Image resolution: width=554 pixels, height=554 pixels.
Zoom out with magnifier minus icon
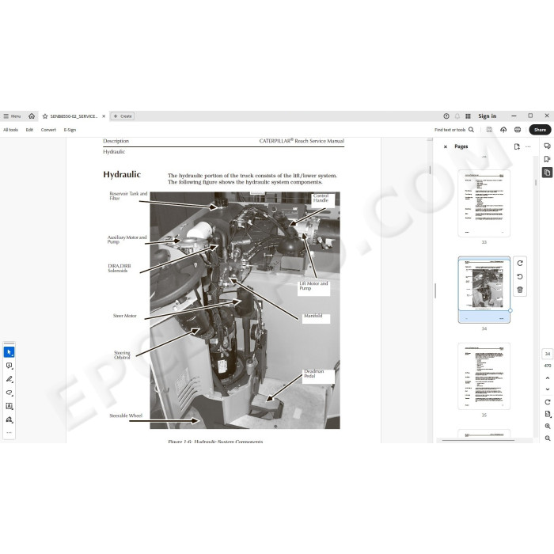548,438
